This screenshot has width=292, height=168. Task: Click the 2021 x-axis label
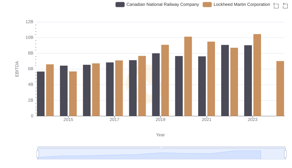(207, 120)
